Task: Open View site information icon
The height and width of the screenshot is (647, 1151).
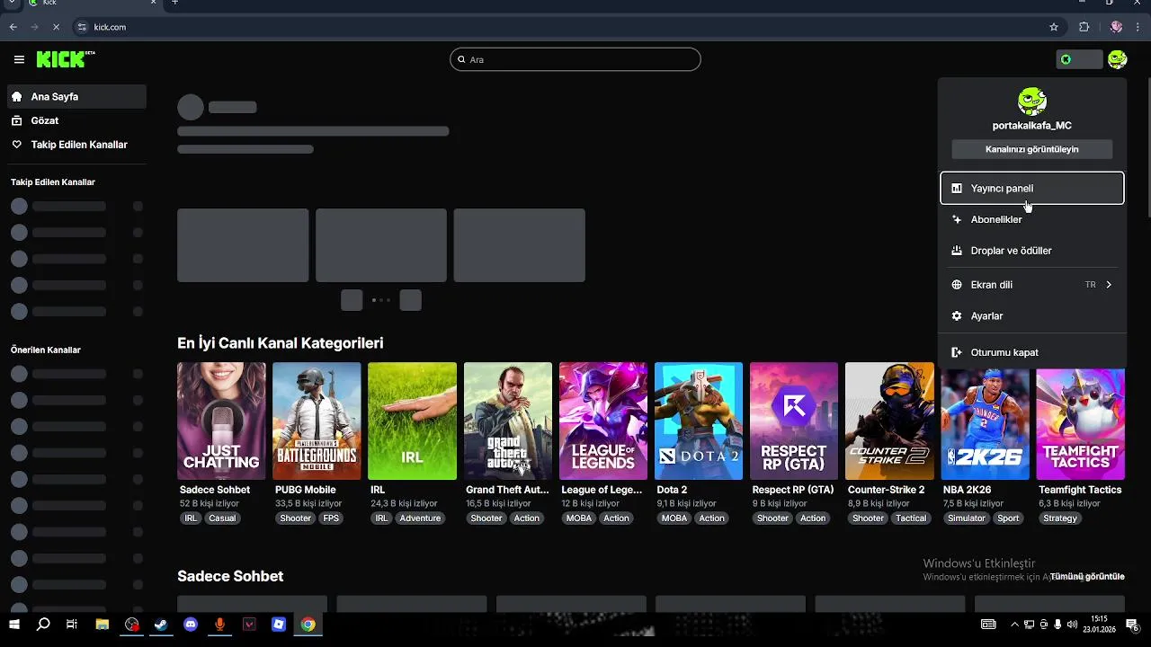Action: click(83, 27)
